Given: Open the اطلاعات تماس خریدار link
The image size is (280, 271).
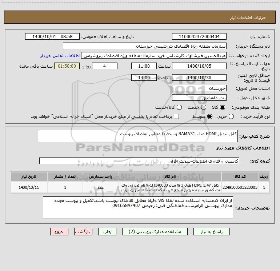Looking at the screenshot, I should click(60, 56).
